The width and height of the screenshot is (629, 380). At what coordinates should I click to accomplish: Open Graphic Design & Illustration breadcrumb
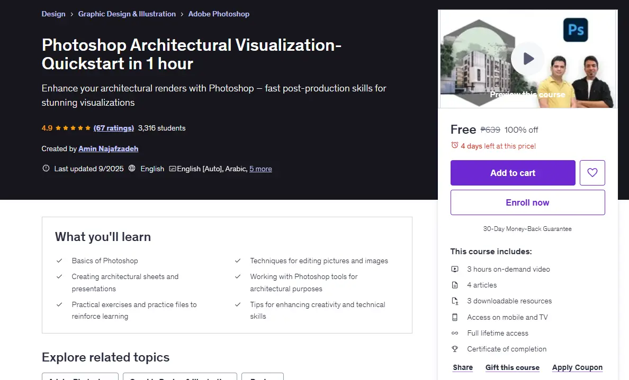tap(127, 14)
